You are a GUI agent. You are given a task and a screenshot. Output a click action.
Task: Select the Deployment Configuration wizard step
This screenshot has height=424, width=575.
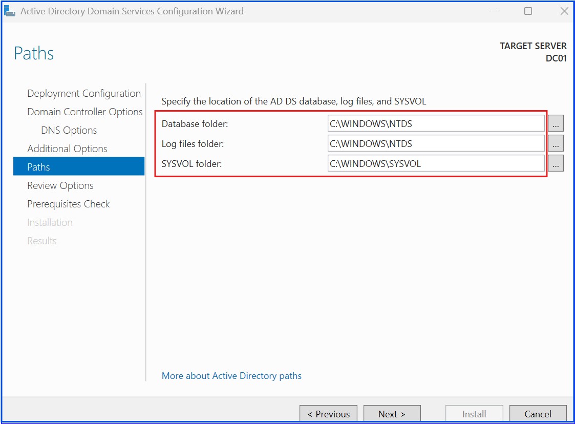point(83,93)
